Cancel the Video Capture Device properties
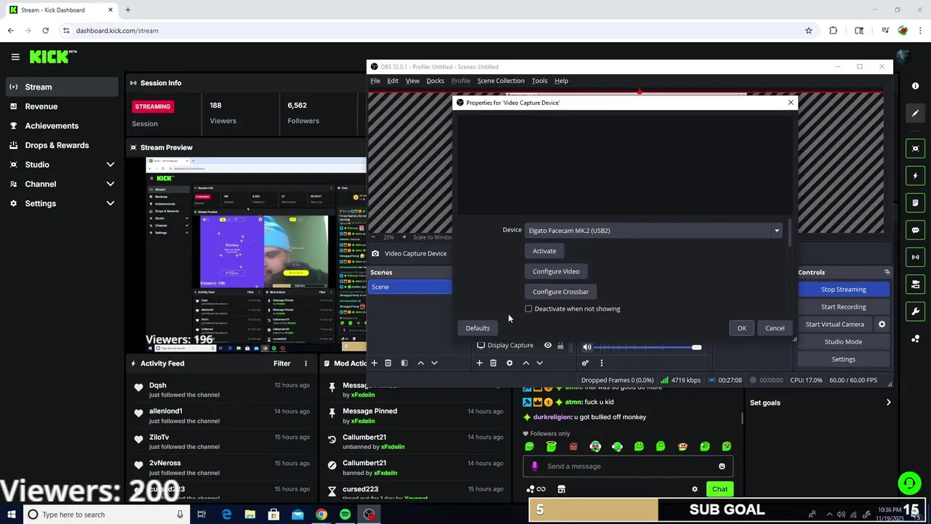The height and width of the screenshot is (524, 931). (x=775, y=328)
